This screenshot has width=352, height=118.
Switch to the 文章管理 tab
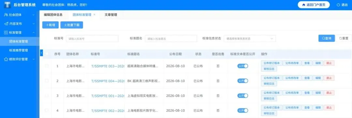pos(111,15)
